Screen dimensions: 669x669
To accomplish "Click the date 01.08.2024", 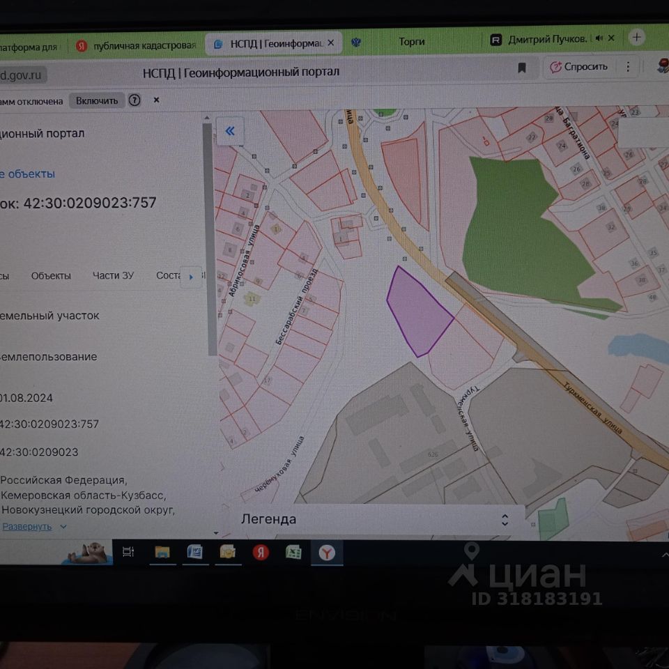I will click(x=26, y=398).
